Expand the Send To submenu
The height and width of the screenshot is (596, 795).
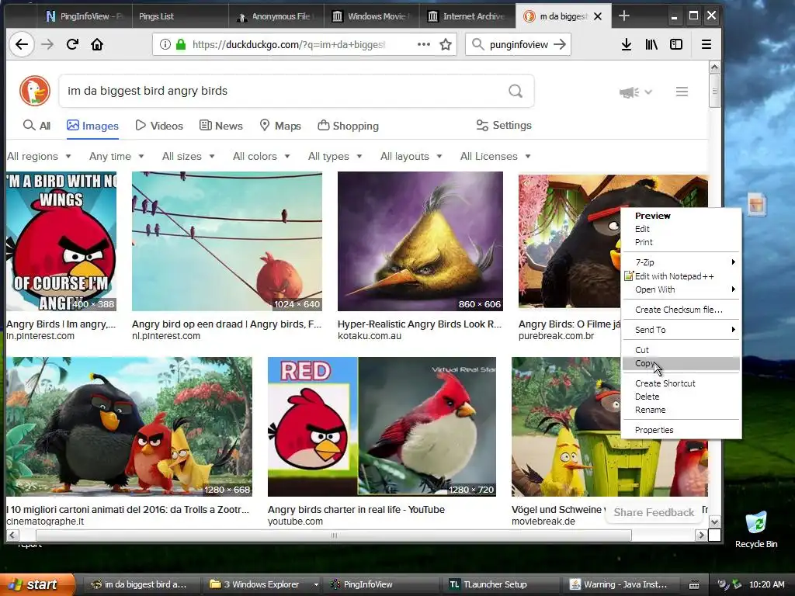[680, 330]
